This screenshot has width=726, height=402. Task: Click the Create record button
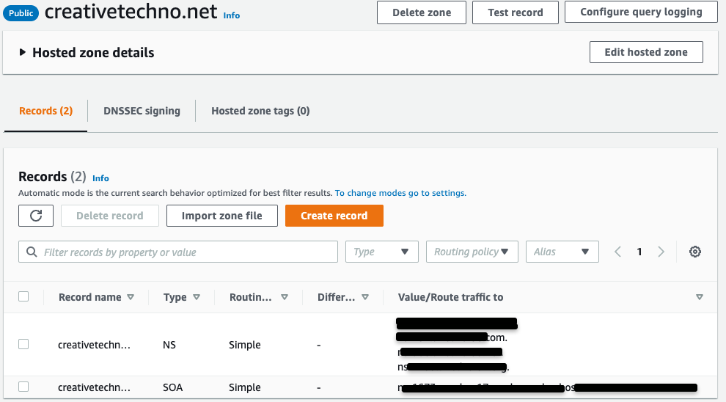334,216
